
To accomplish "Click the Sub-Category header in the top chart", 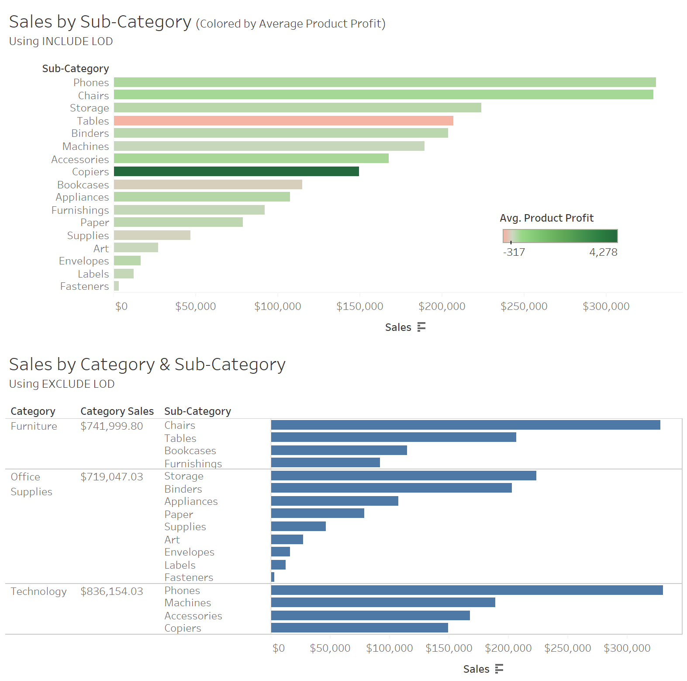I will (x=76, y=69).
